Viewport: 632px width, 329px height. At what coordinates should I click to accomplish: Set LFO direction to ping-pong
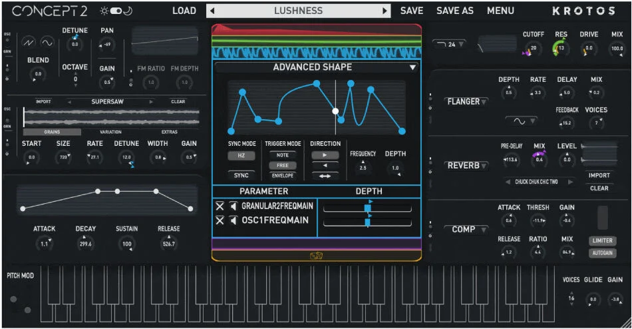[325, 176]
